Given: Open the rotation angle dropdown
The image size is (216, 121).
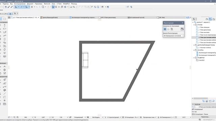Looking at the screenshot, I should click(x=50, y=117).
